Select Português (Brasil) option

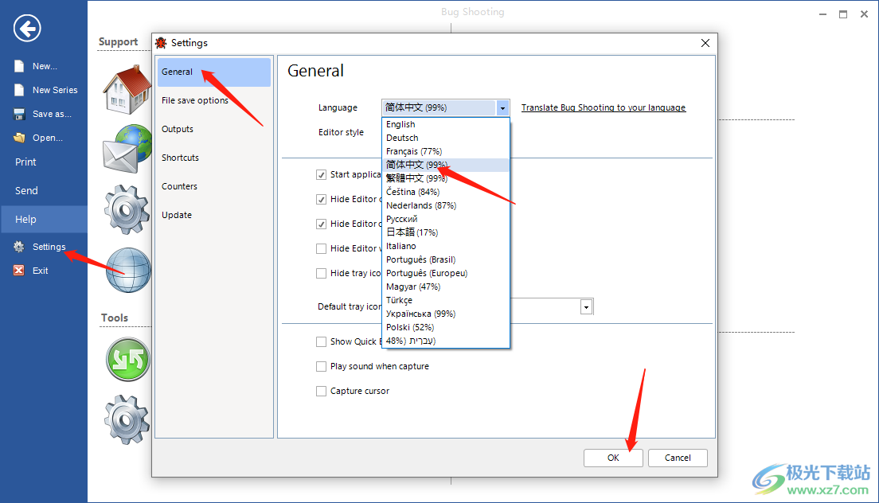(446, 260)
